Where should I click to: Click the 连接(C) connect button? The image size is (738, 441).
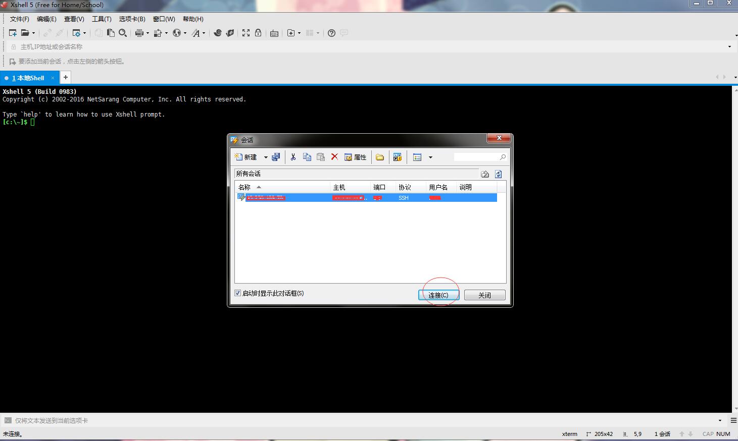pos(438,295)
